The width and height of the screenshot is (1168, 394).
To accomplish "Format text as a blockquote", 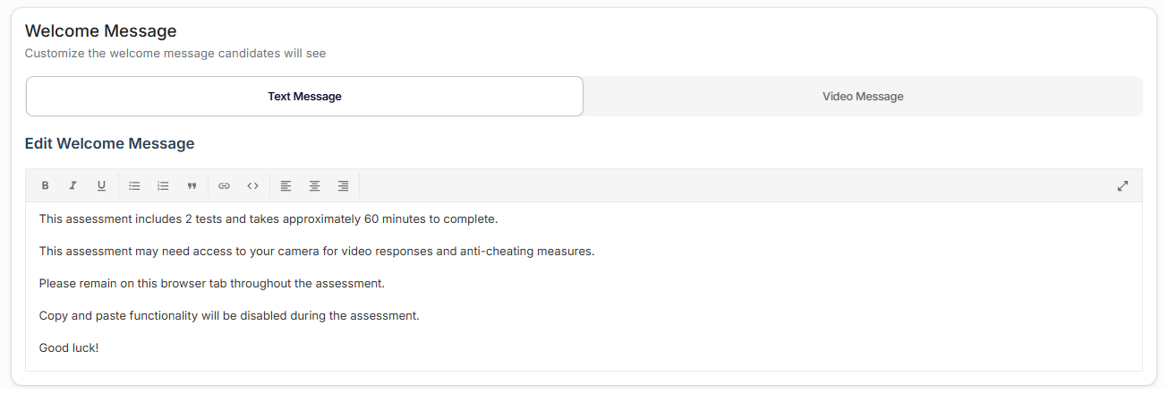I will [x=192, y=186].
